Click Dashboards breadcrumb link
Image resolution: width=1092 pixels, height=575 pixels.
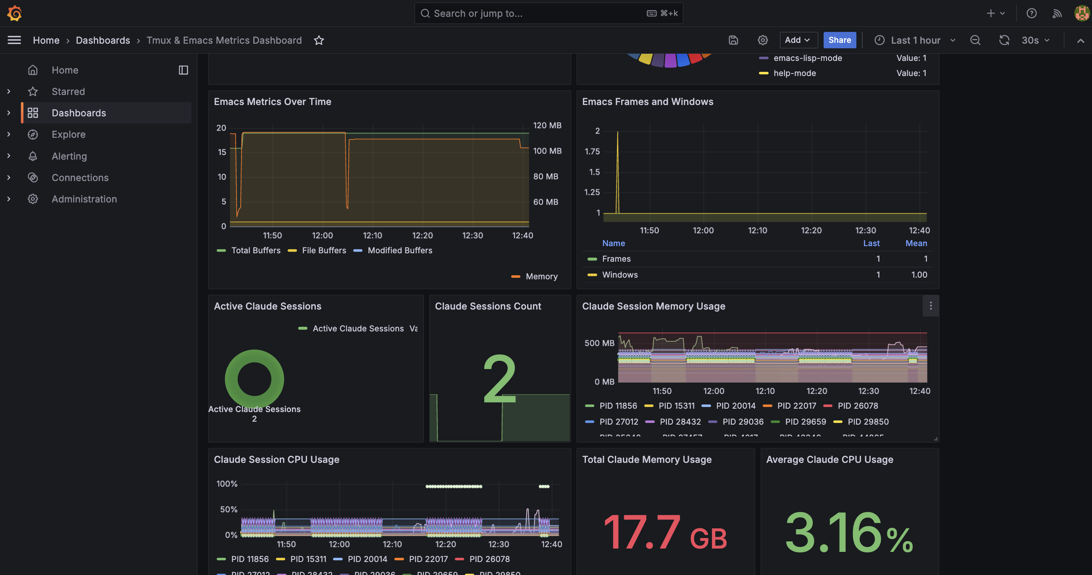[103, 40]
